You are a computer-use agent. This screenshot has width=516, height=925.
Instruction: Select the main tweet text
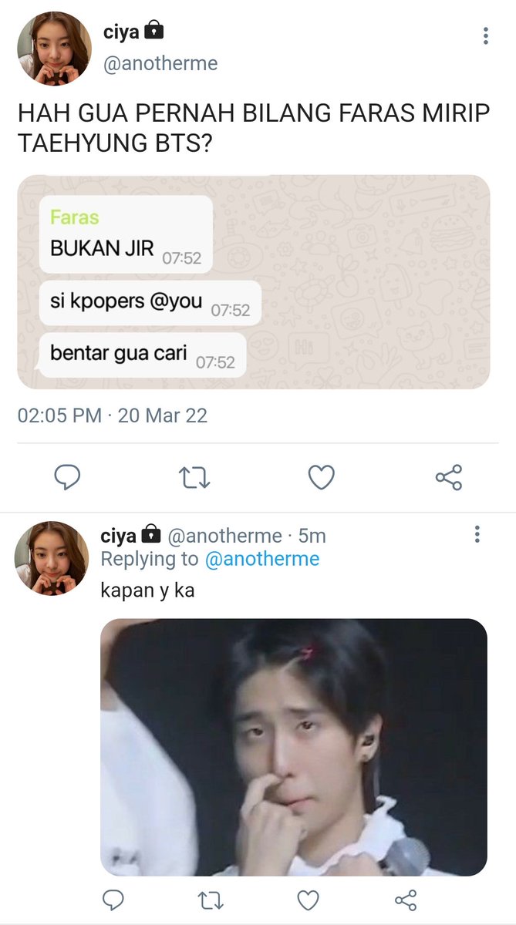(255, 129)
